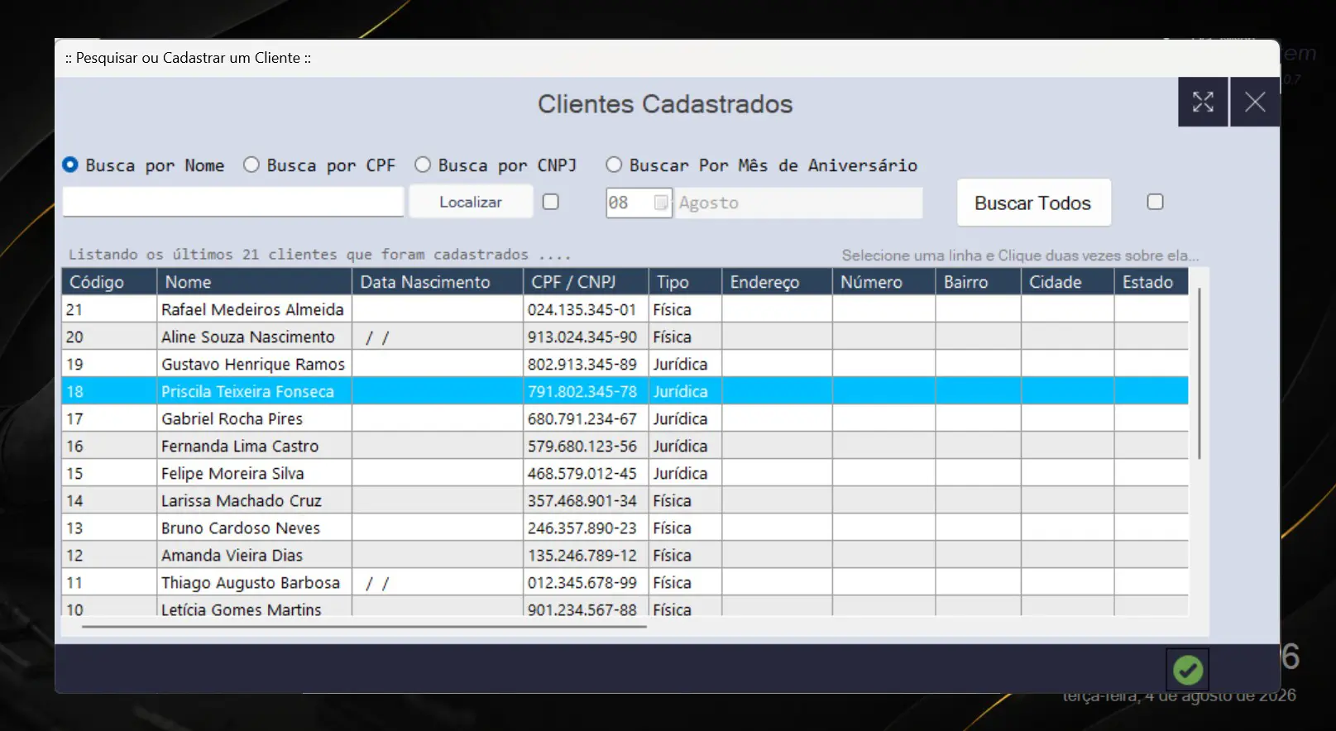The image size is (1336, 731).
Task: Focus the name search text field
Action: pyautogui.click(x=233, y=202)
